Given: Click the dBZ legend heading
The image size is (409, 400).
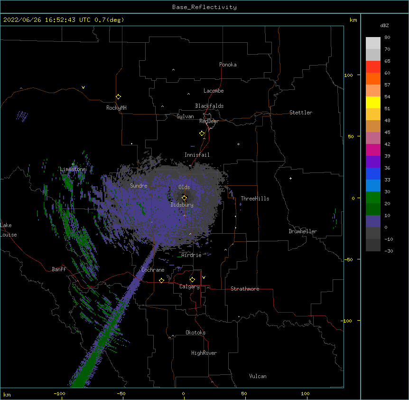Looking at the screenshot, I should pos(384,25).
